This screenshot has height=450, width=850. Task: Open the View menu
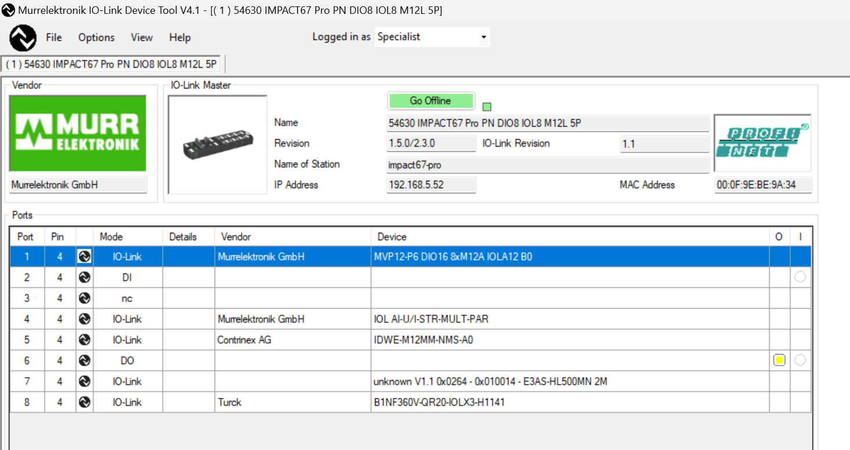tap(142, 38)
